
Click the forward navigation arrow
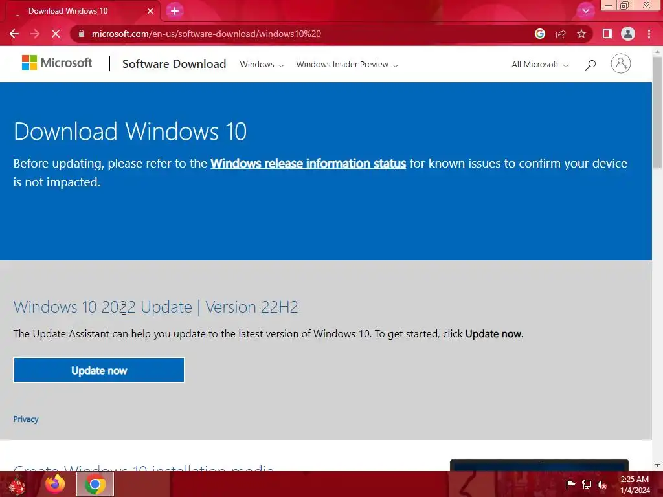point(35,34)
